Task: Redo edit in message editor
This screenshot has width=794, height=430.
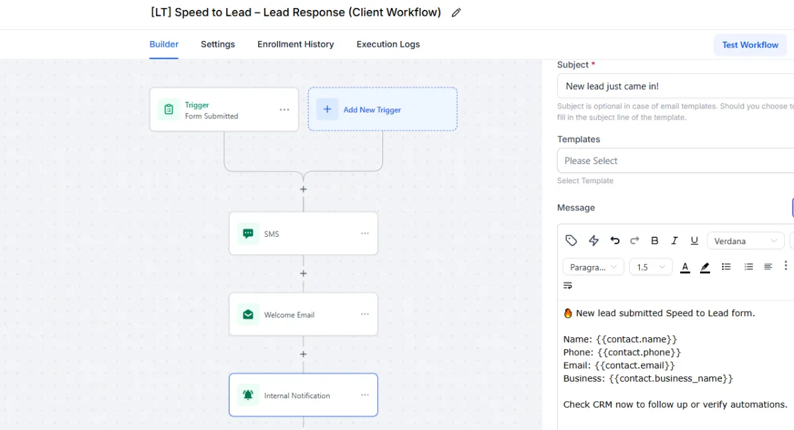Action: click(635, 241)
